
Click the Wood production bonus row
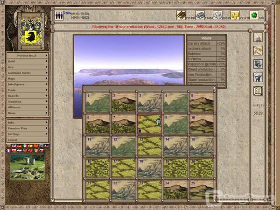pyautogui.click(x=206, y=69)
